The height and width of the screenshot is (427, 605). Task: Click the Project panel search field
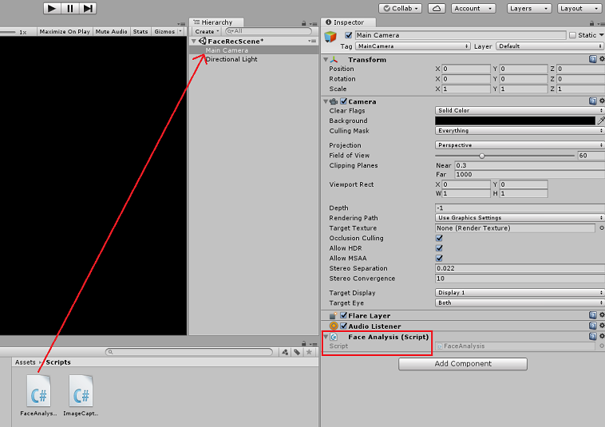click(x=188, y=352)
